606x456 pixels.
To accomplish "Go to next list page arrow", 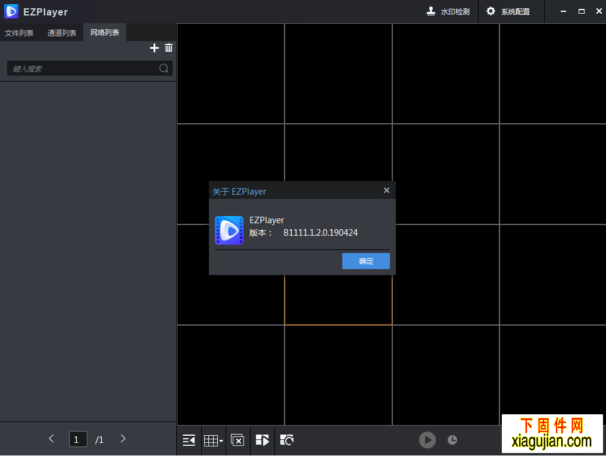I will (123, 439).
